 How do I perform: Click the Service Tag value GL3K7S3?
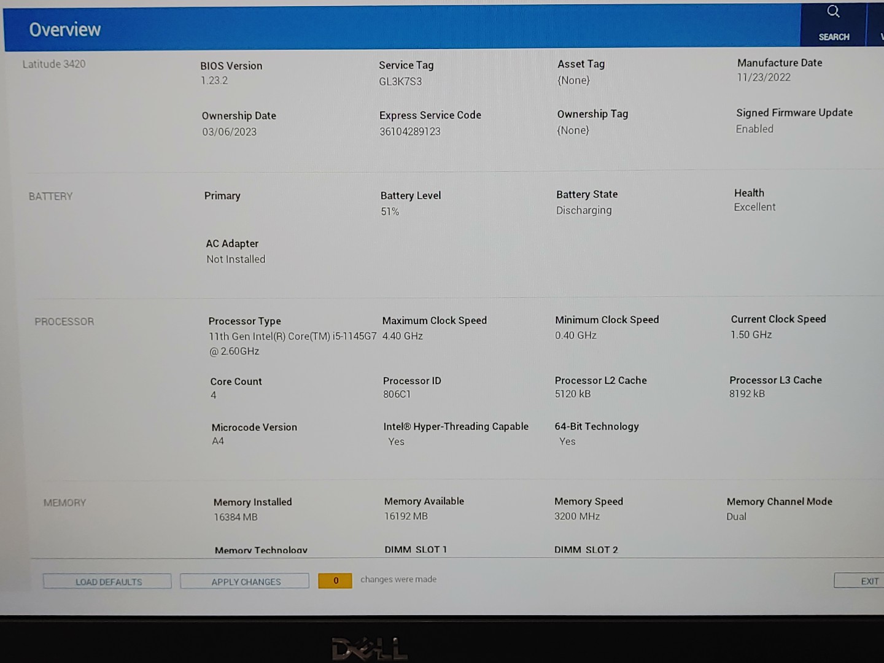coord(400,82)
